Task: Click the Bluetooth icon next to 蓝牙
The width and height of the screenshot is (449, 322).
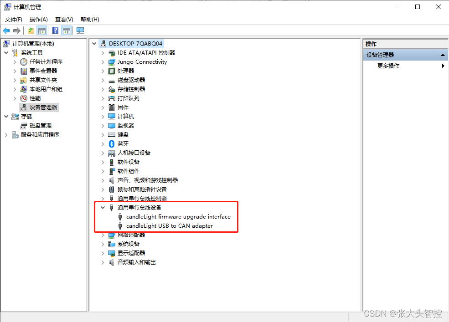Action: [112, 143]
